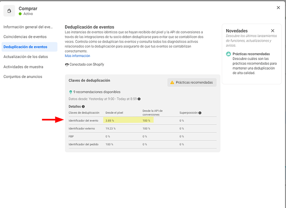The image size is (286, 208).
Task: Click the Prácticas recomendadas thumbs-up icon
Action: 228,54
